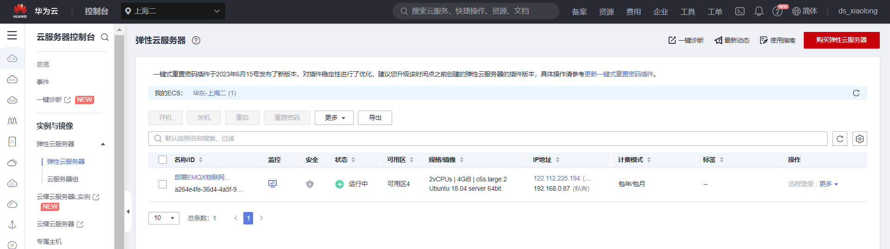This screenshot has width=890, height=249.
Task: Go to the previous page arrow
Action: coord(236,218)
